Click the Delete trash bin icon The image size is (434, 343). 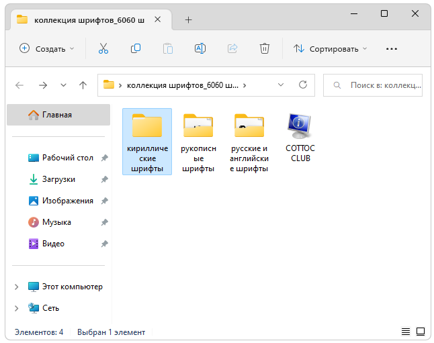tap(265, 49)
